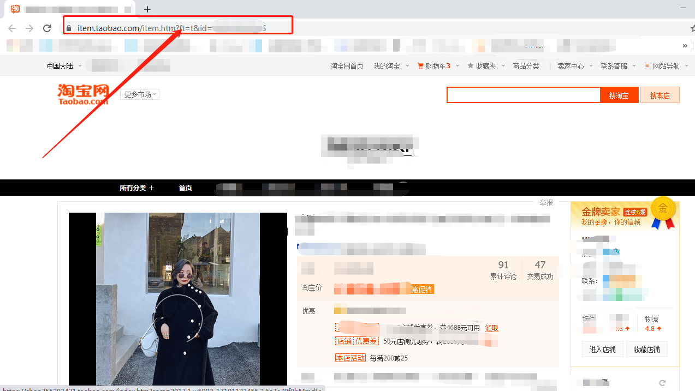
Task: Open a new browser tab
Action: tap(147, 9)
